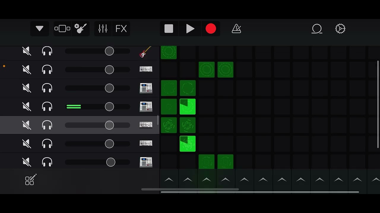Tap the tenth column trigger arrow
The width and height of the screenshot is (380, 213).
click(338, 180)
